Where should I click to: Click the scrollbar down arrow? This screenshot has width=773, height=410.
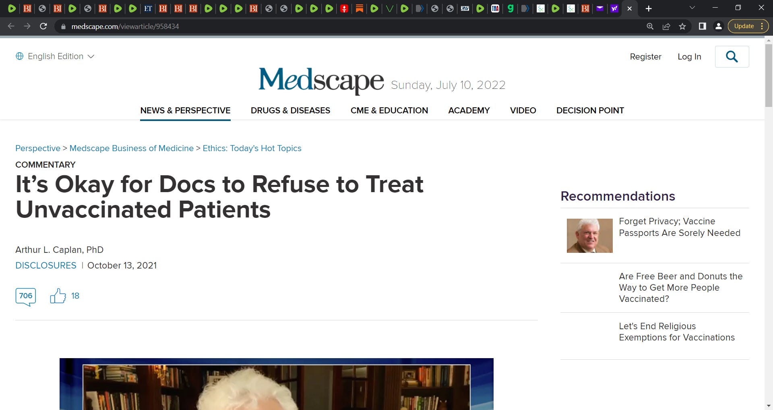[x=769, y=406]
